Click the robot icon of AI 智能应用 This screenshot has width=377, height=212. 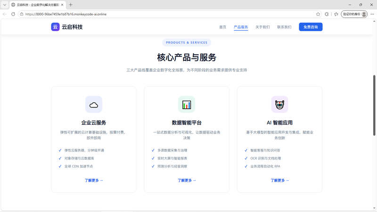[x=279, y=105]
